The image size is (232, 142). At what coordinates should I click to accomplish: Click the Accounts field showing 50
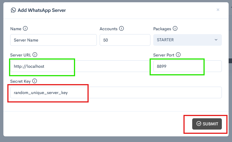click(x=125, y=40)
